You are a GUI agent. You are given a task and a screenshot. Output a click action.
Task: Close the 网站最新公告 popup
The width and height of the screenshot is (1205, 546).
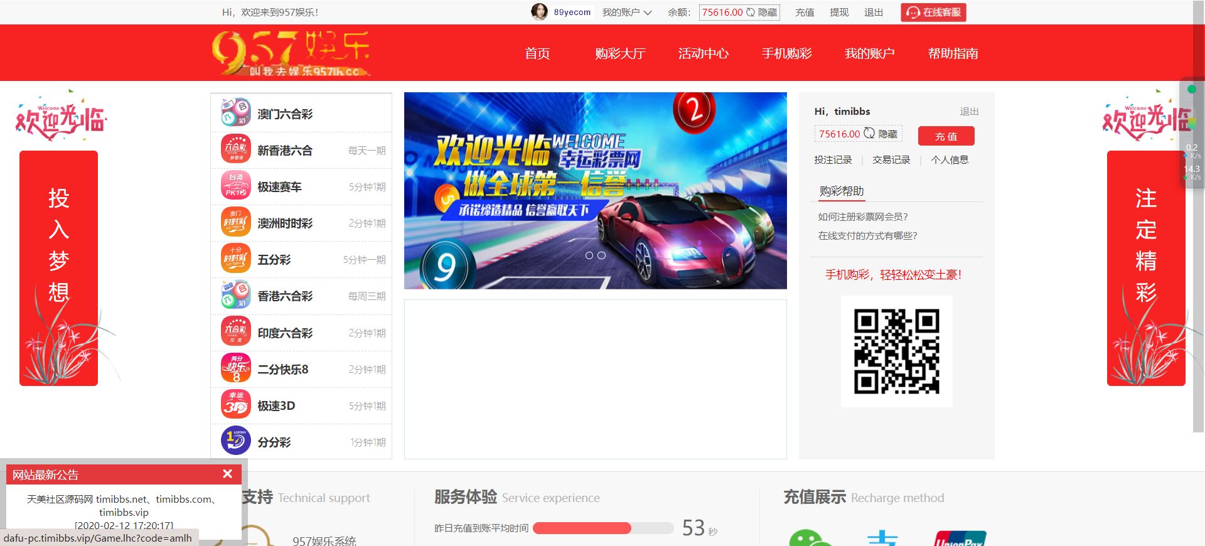coord(227,474)
